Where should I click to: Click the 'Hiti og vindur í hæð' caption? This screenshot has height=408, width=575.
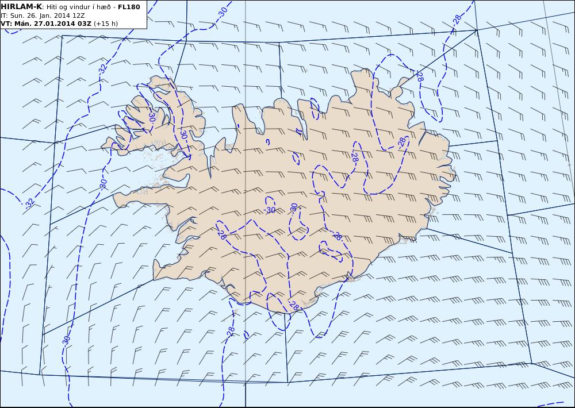tap(78, 7)
